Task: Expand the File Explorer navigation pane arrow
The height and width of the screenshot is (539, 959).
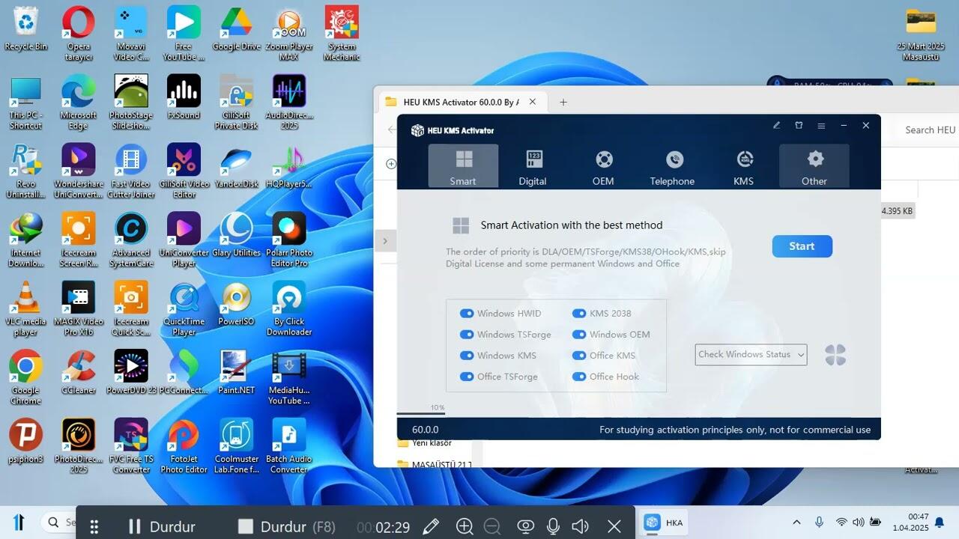Action: pyautogui.click(x=385, y=241)
